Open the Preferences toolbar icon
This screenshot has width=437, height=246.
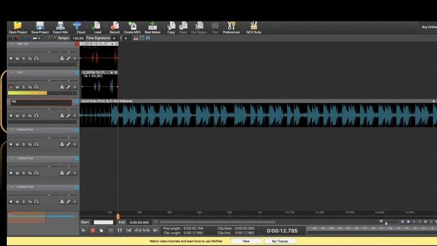[231, 27]
